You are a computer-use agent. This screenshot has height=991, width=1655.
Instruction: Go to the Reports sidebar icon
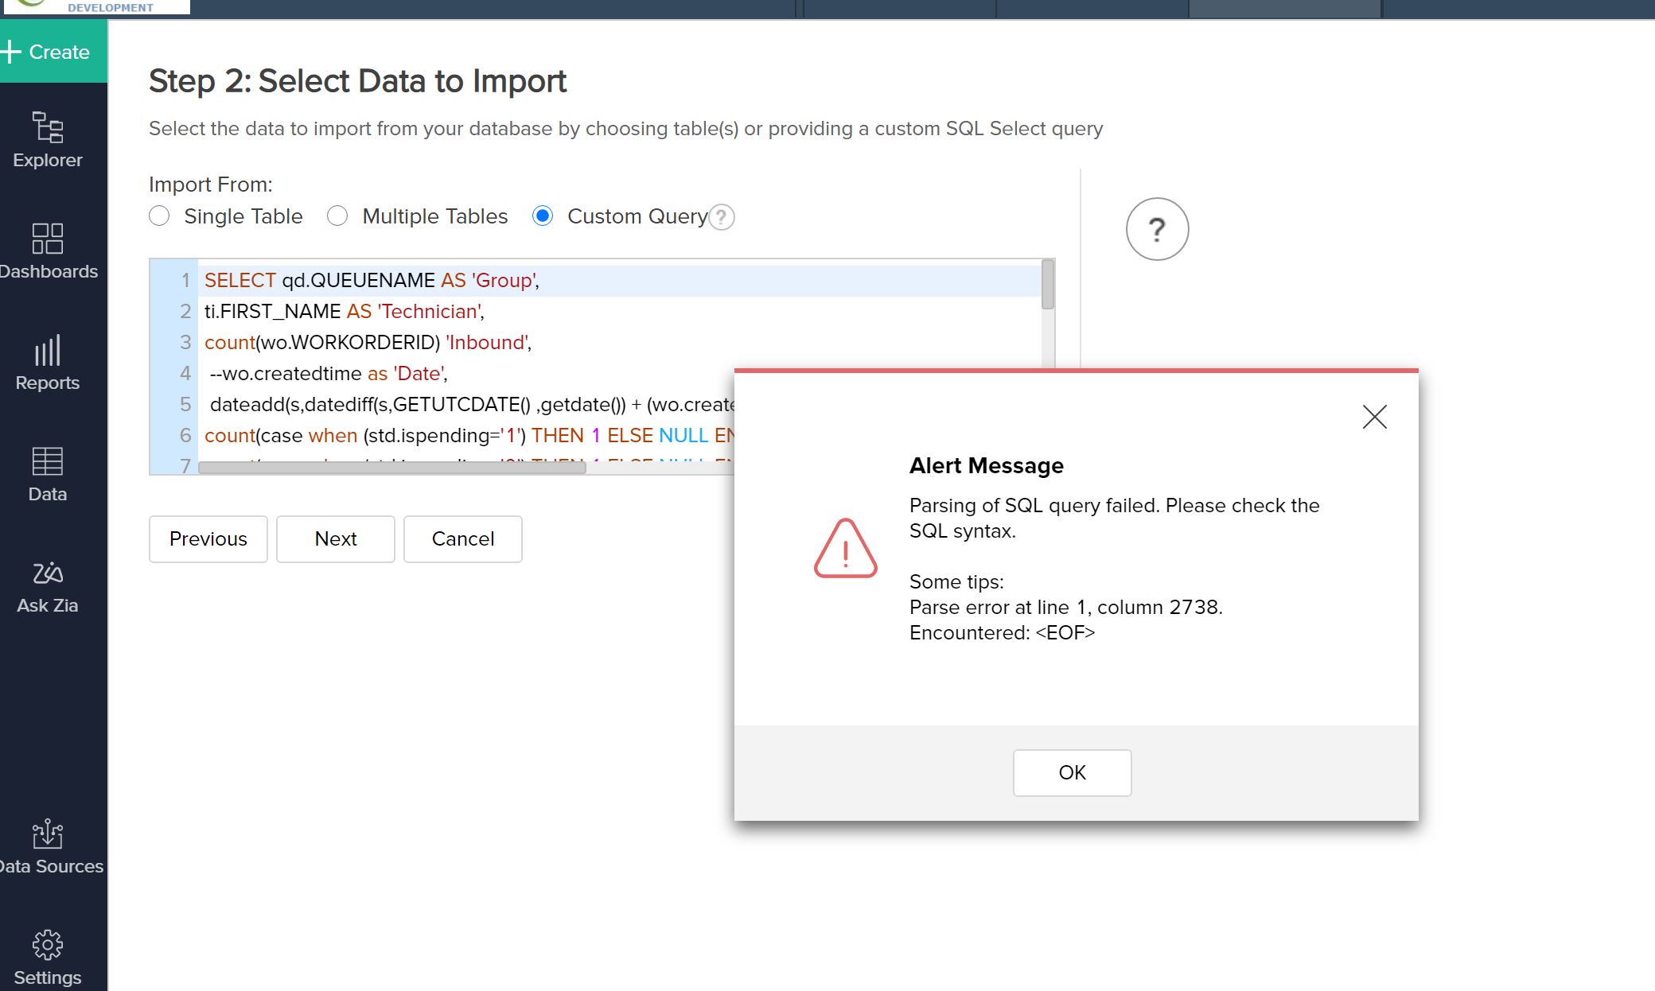[x=48, y=363]
